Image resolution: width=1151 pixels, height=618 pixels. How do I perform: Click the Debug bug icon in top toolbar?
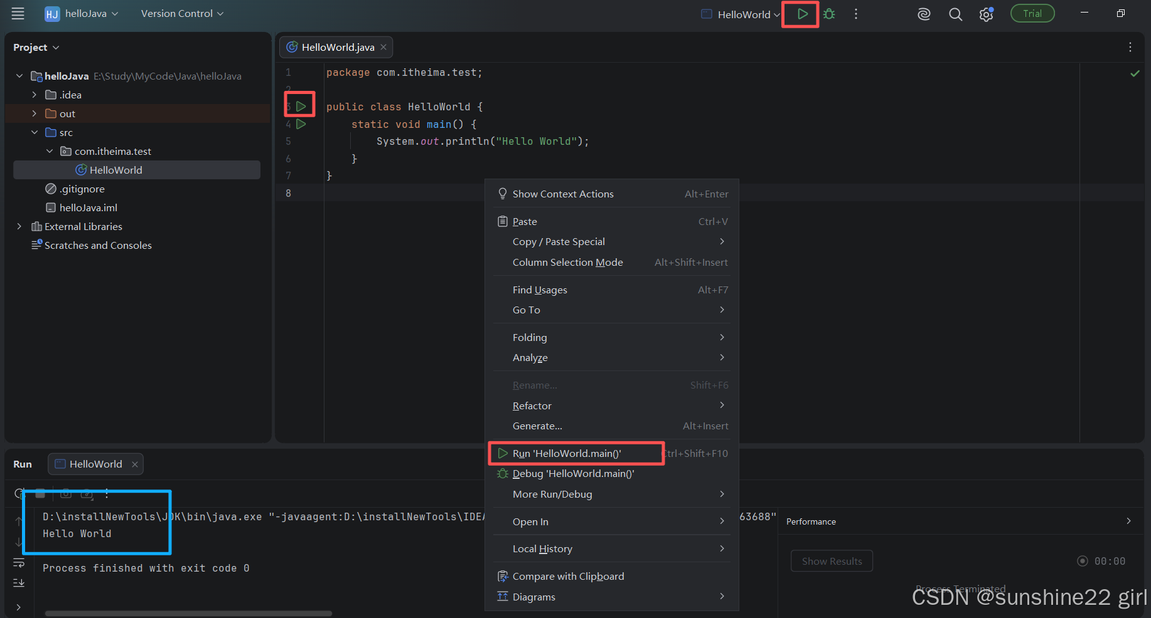(x=829, y=14)
